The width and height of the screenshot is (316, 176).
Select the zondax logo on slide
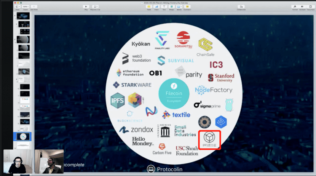[136, 130]
